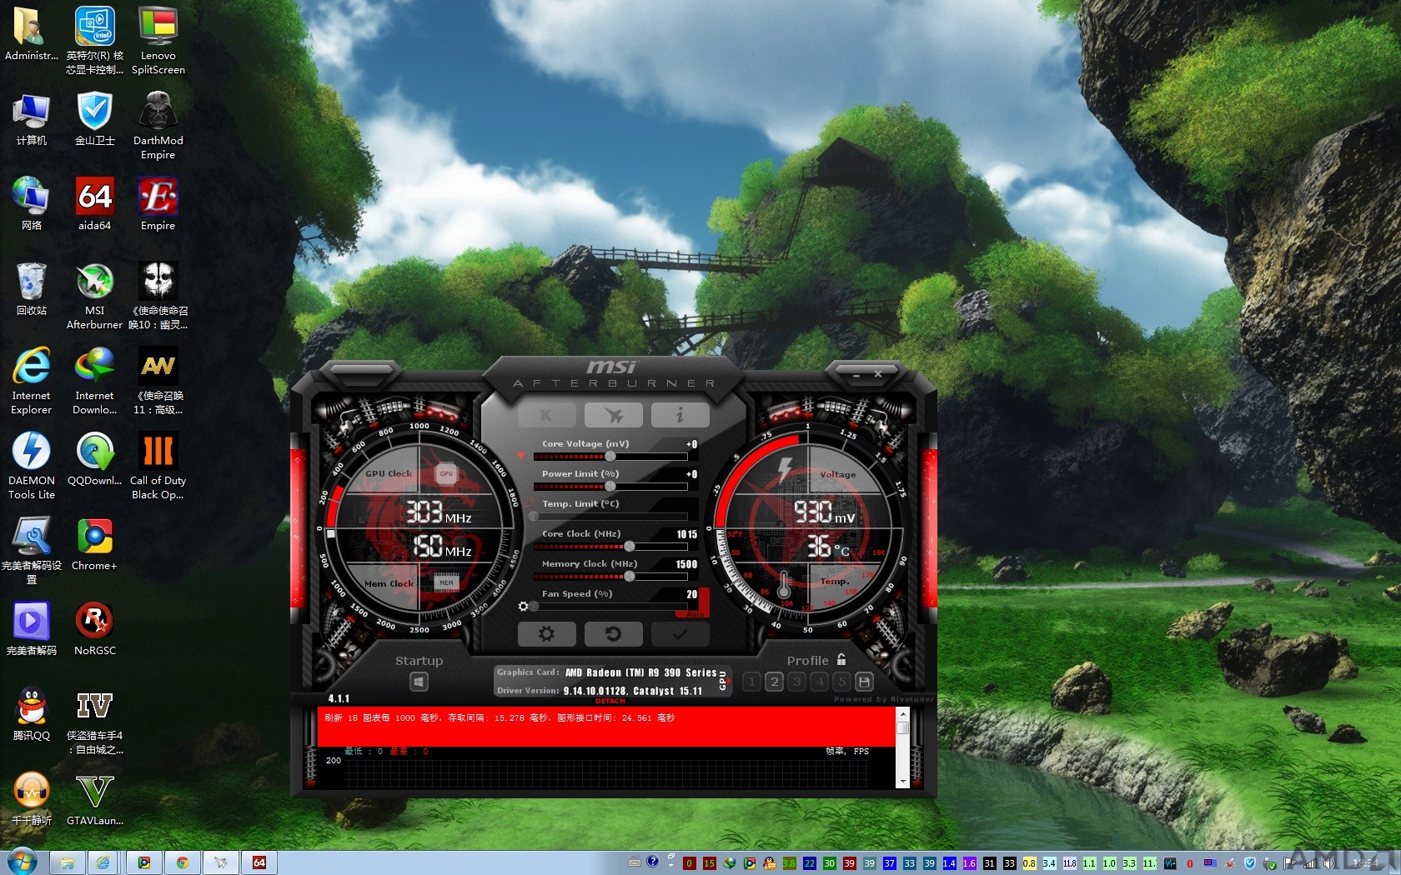Select the 金山卫士 desktop icon

click(x=94, y=119)
